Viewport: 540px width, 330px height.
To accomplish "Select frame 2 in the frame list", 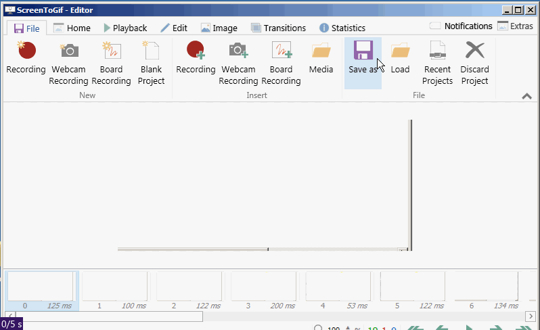I will 190,291.
